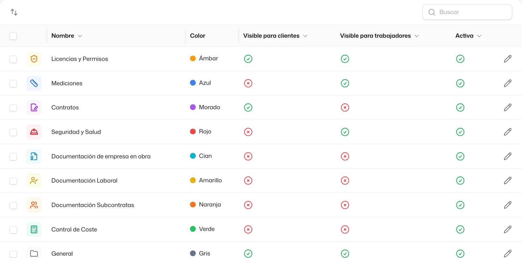522x258 pixels.
Task: Select the Documentación Subcontratas checkbox
Action: click(x=13, y=205)
